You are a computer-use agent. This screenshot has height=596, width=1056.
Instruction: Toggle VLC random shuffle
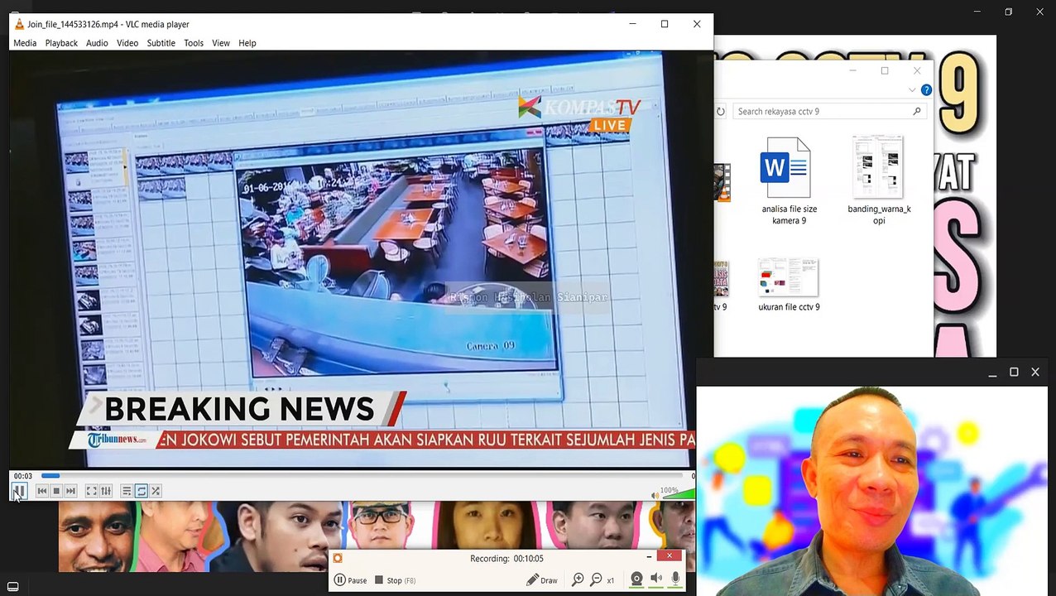coord(156,491)
